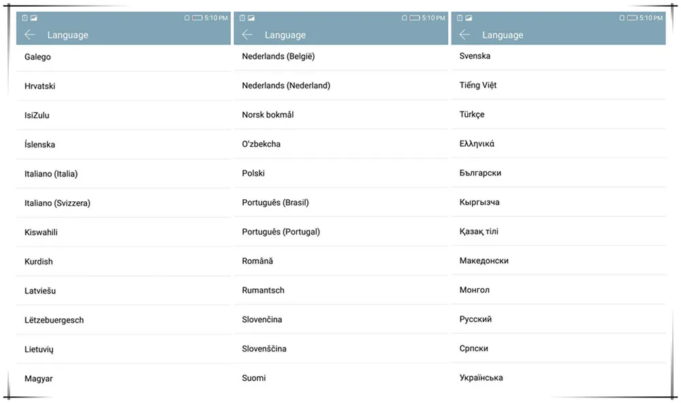Select Nederlands (België)

[341, 56]
